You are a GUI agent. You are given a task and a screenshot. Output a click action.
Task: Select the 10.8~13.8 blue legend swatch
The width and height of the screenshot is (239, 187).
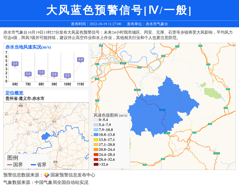(96, 135)
